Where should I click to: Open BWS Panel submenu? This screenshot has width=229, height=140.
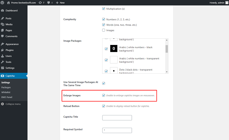tap(7, 97)
